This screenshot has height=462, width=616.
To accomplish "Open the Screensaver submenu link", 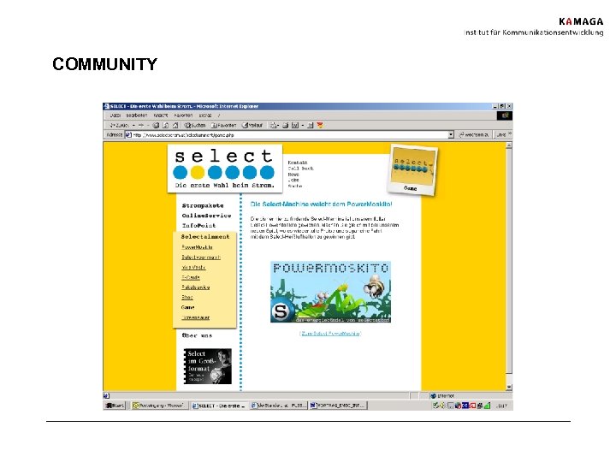I will tap(195, 317).
